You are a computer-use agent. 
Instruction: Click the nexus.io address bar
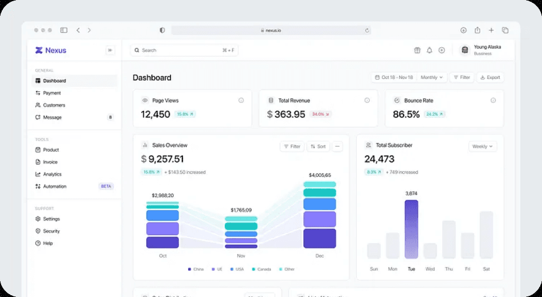[271, 31]
